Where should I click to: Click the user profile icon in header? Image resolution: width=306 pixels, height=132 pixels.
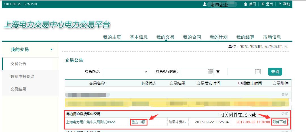204,4
